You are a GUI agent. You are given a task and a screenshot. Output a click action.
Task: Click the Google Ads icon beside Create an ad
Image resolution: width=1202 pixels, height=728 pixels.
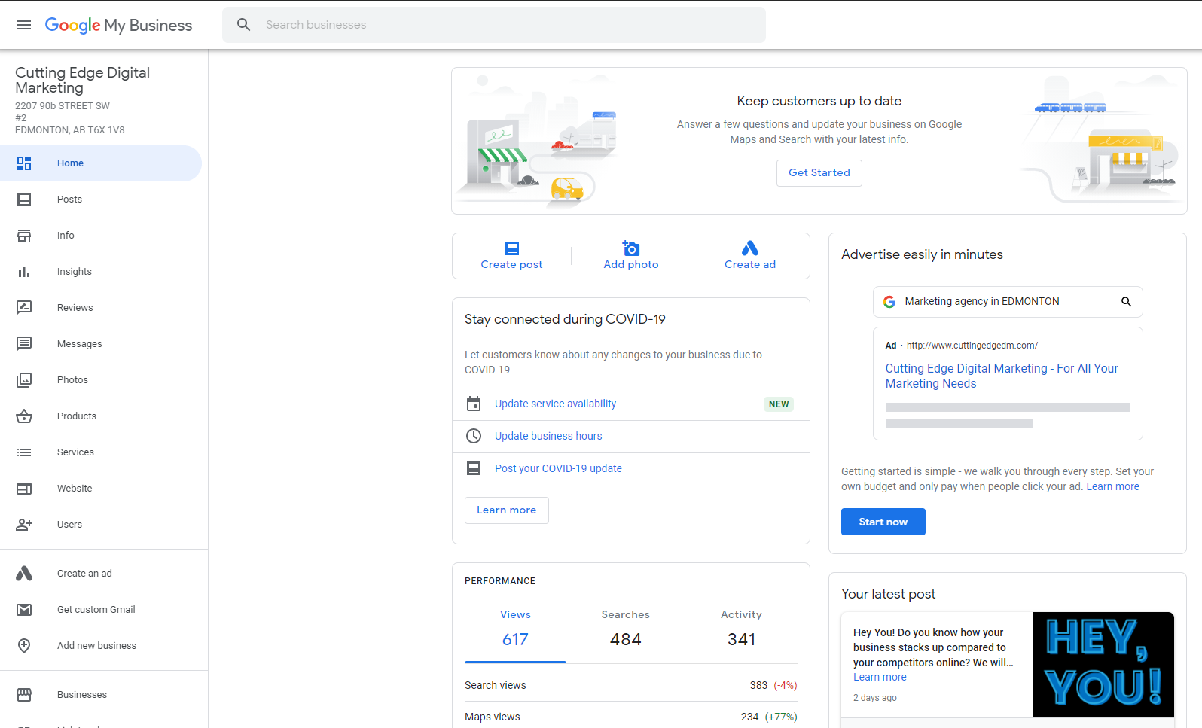pyautogui.click(x=24, y=574)
